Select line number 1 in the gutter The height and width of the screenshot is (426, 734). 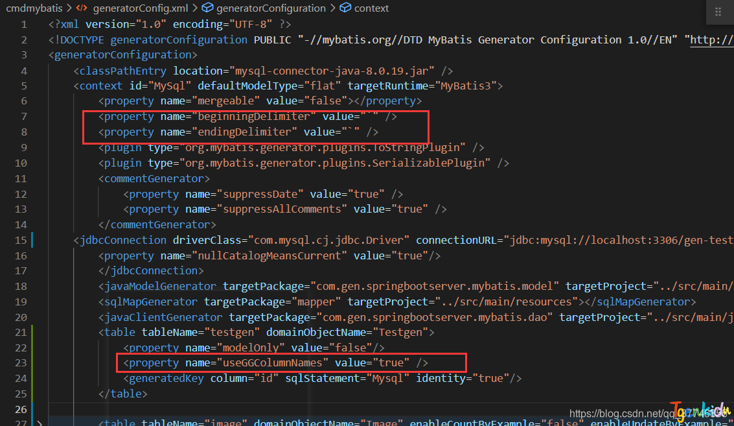pos(24,25)
